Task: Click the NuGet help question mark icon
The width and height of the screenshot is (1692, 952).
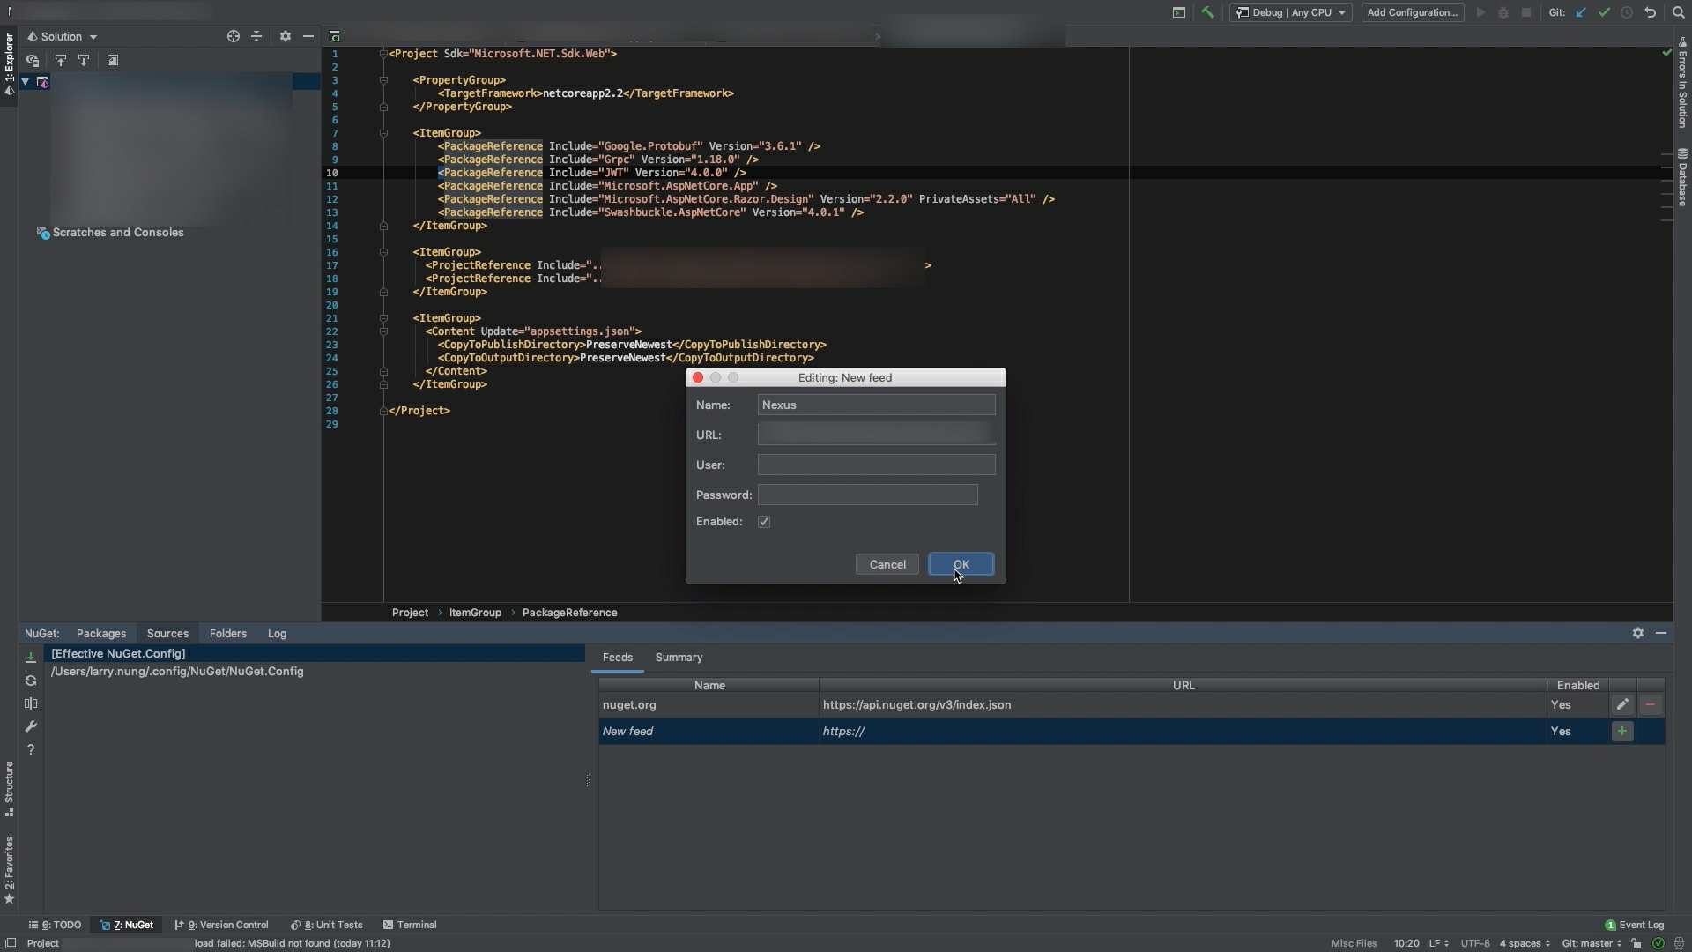Action: click(x=31, y=749)
